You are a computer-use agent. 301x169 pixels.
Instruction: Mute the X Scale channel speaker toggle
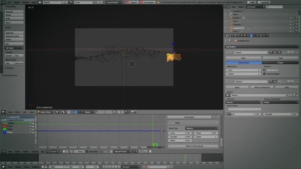(x=30, y=126)
